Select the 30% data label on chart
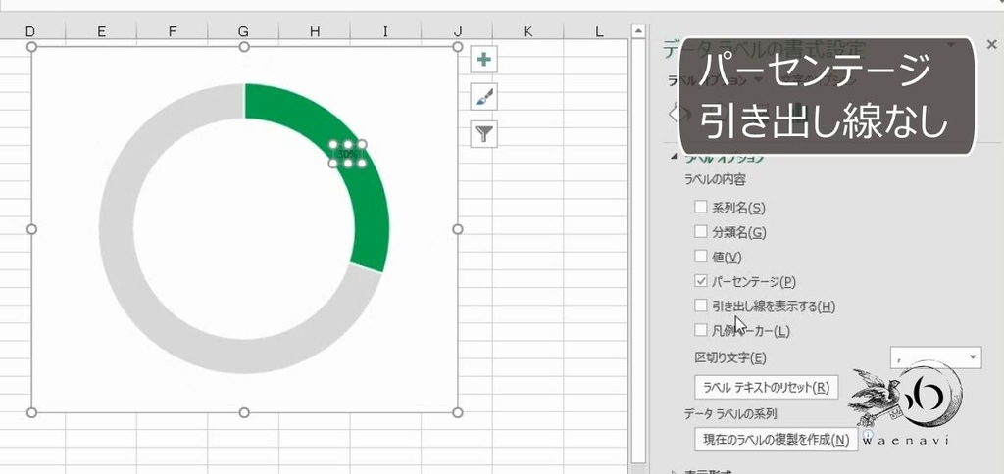This screenshot has width=1004, height=474. tap(347, 154)
